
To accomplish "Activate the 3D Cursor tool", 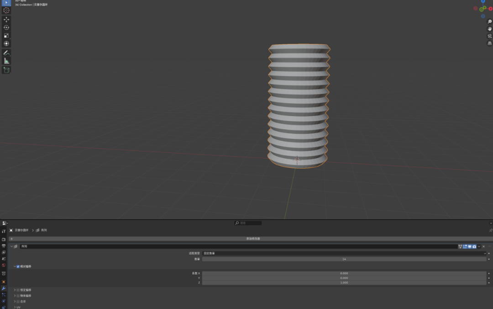I will [x=6, y=11].
